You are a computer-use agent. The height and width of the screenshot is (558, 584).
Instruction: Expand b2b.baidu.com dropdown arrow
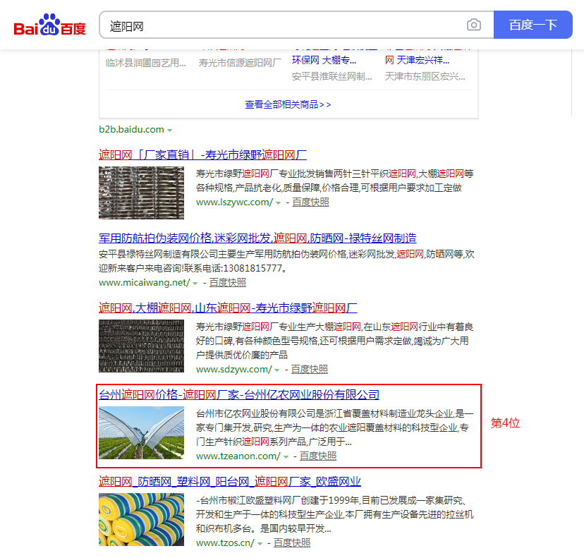tap(170, 131)
